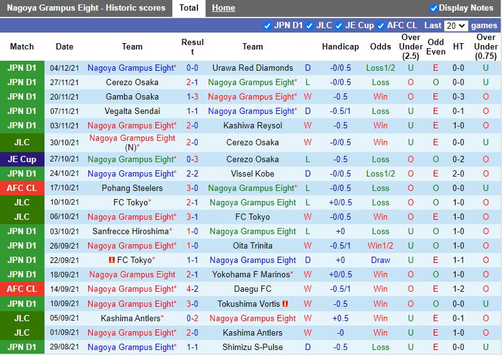This screenshot has height=355, width=502.
Task: Open Nagoya Grampus Eight (N) team link
Action: (x=132, y=142)
